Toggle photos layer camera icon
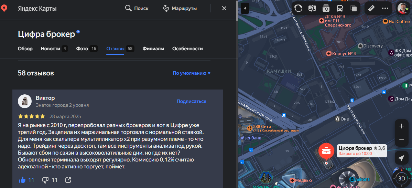The image size is (412, 188). coord(326,8)
